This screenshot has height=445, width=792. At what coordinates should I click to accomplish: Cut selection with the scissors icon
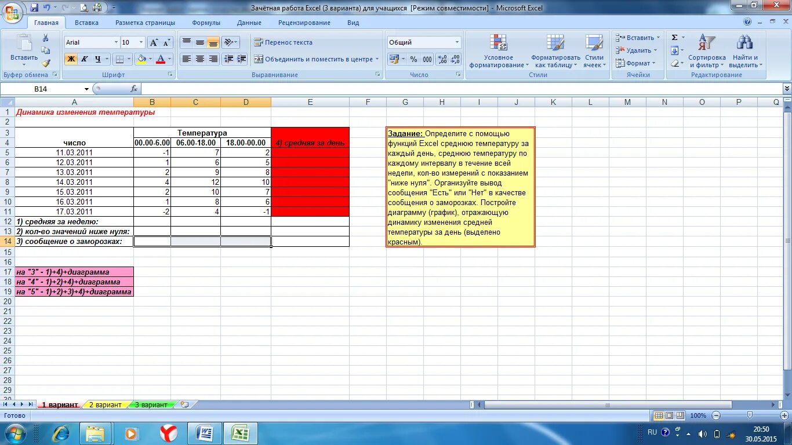(46, 38)
